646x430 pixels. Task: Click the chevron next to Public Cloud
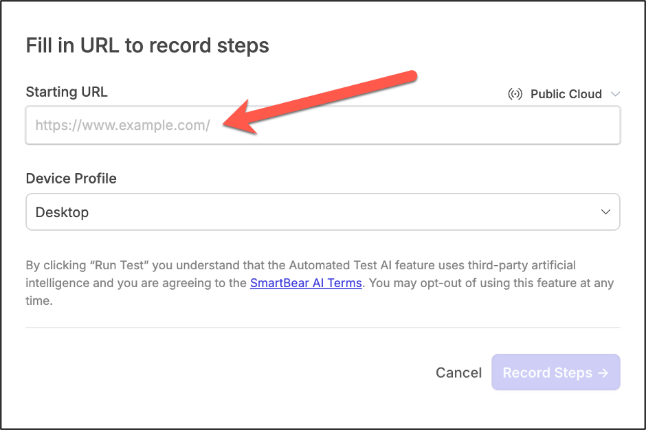click(x=616, y=93)
